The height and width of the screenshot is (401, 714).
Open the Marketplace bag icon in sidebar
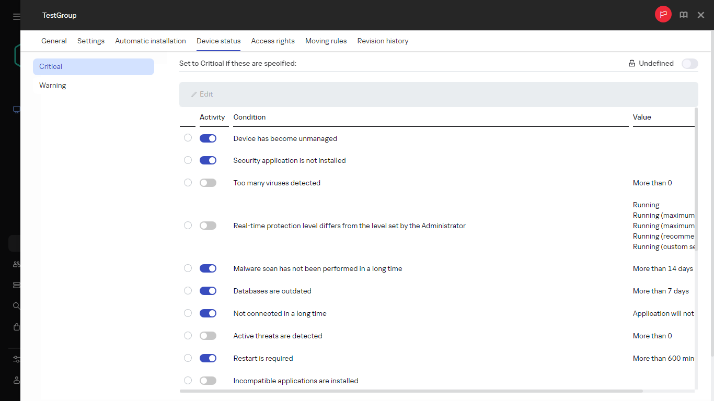16,326
